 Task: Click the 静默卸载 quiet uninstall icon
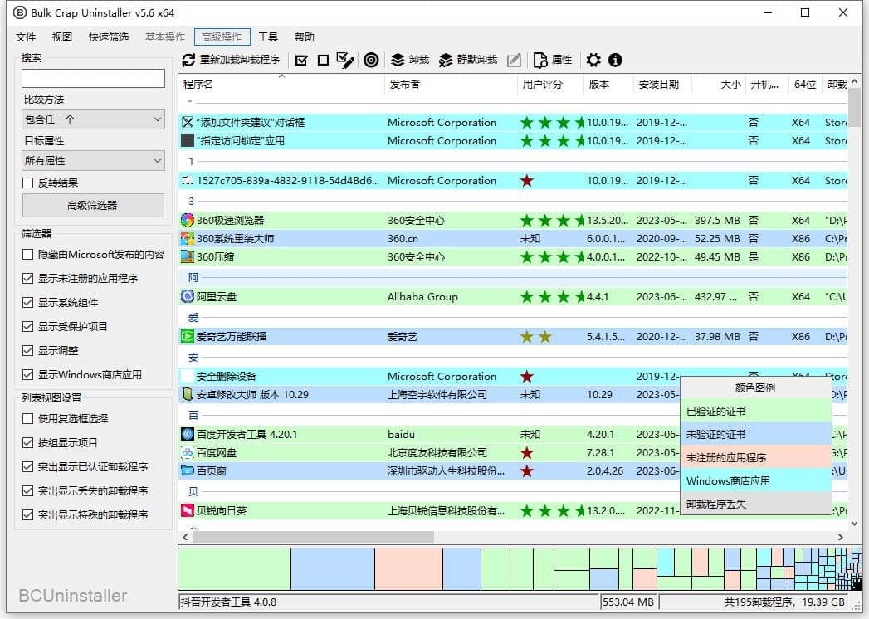pyautogui.click(x=446, y=60)
